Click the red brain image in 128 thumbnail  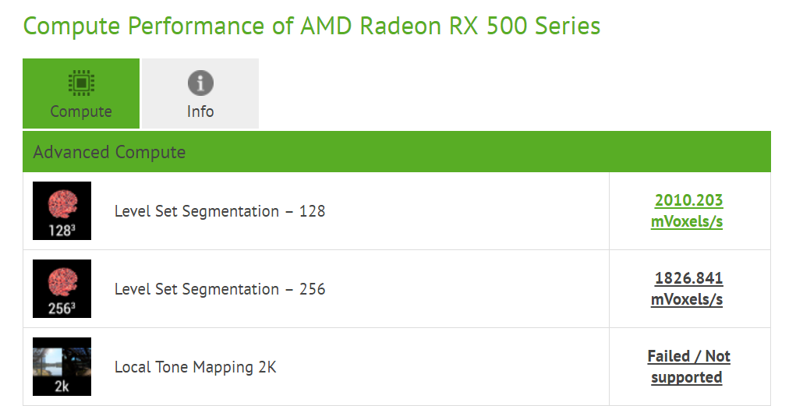pyautogui.click(x=62, y=204)
